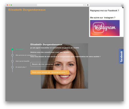Click 'Avez-vous besoin de mes services' line
The image size is (129, 109).
(x=65, y=56)
